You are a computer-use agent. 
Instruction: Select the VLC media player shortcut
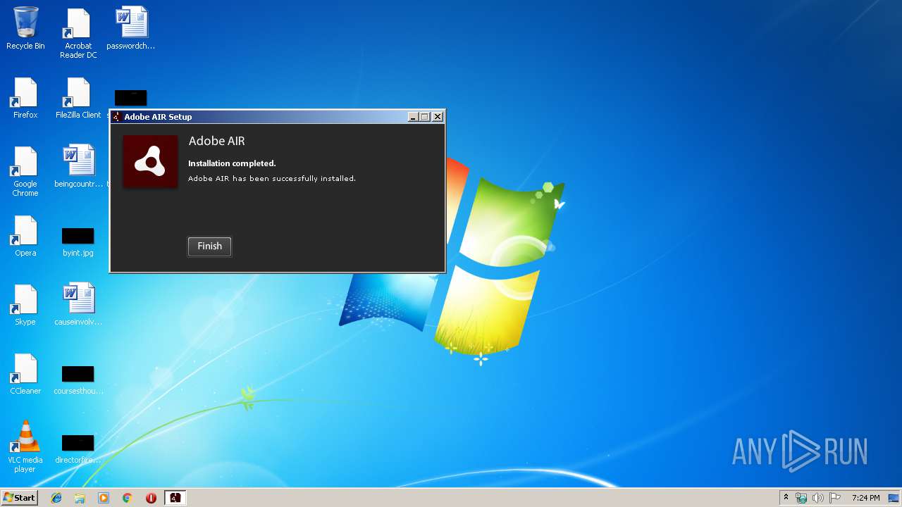point(25,446)
